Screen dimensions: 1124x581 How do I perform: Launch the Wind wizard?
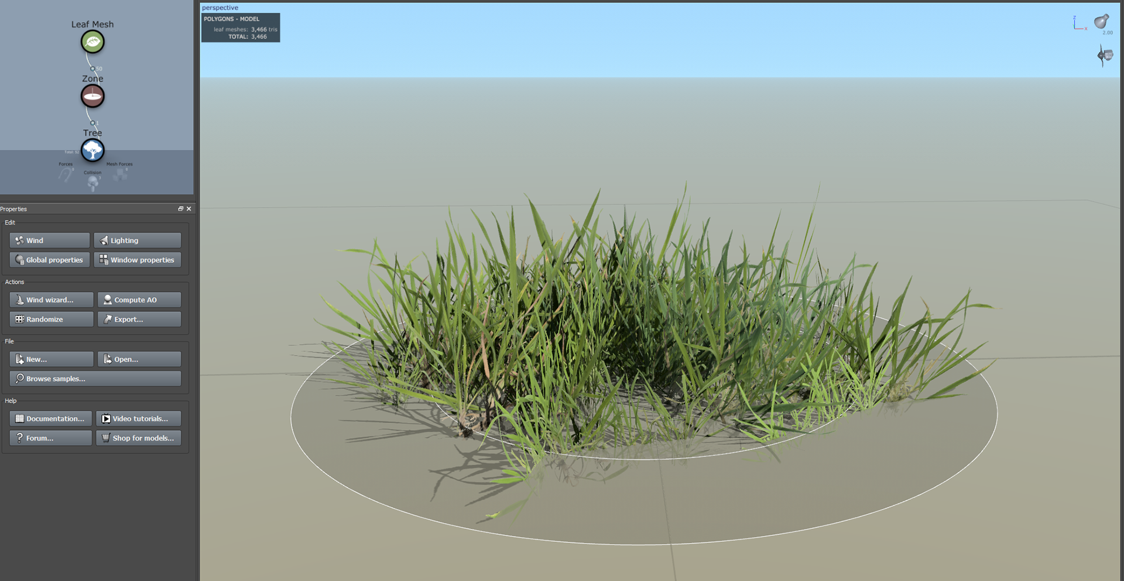pos(52,300)
